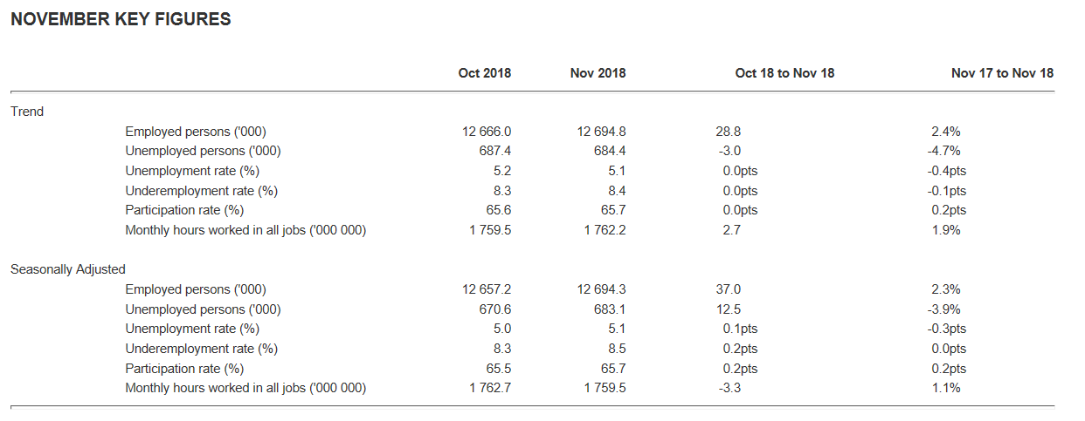This screenshot has width=1085, height=421.
Task: Click Employed persons row label under Trend
Action: [196, 132]
